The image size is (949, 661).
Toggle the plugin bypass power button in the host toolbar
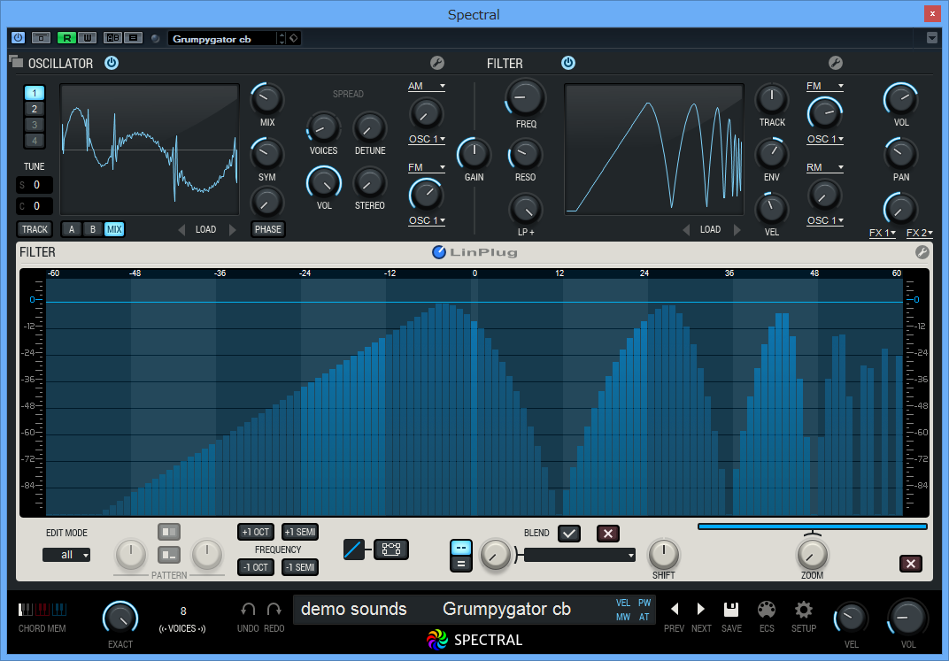[x=19, y=38]
